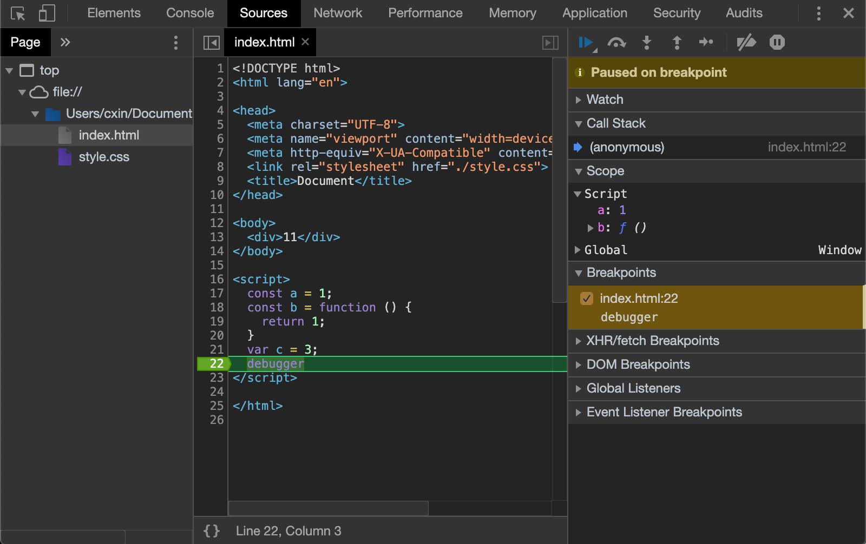866x544 pixels.
Task: Click the (anonymous) call stack frame
Action: click(627, 147)
